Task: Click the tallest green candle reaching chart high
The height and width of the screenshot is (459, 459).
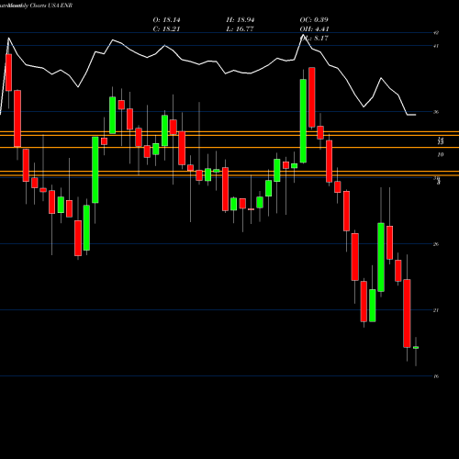Action: (303, 121)
